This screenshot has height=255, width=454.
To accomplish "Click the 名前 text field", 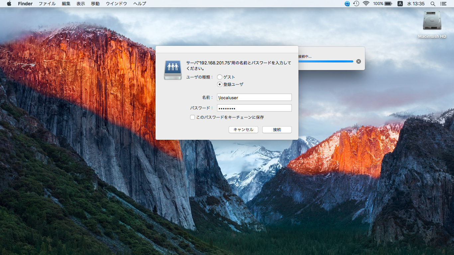I will [x=254, y=98].
